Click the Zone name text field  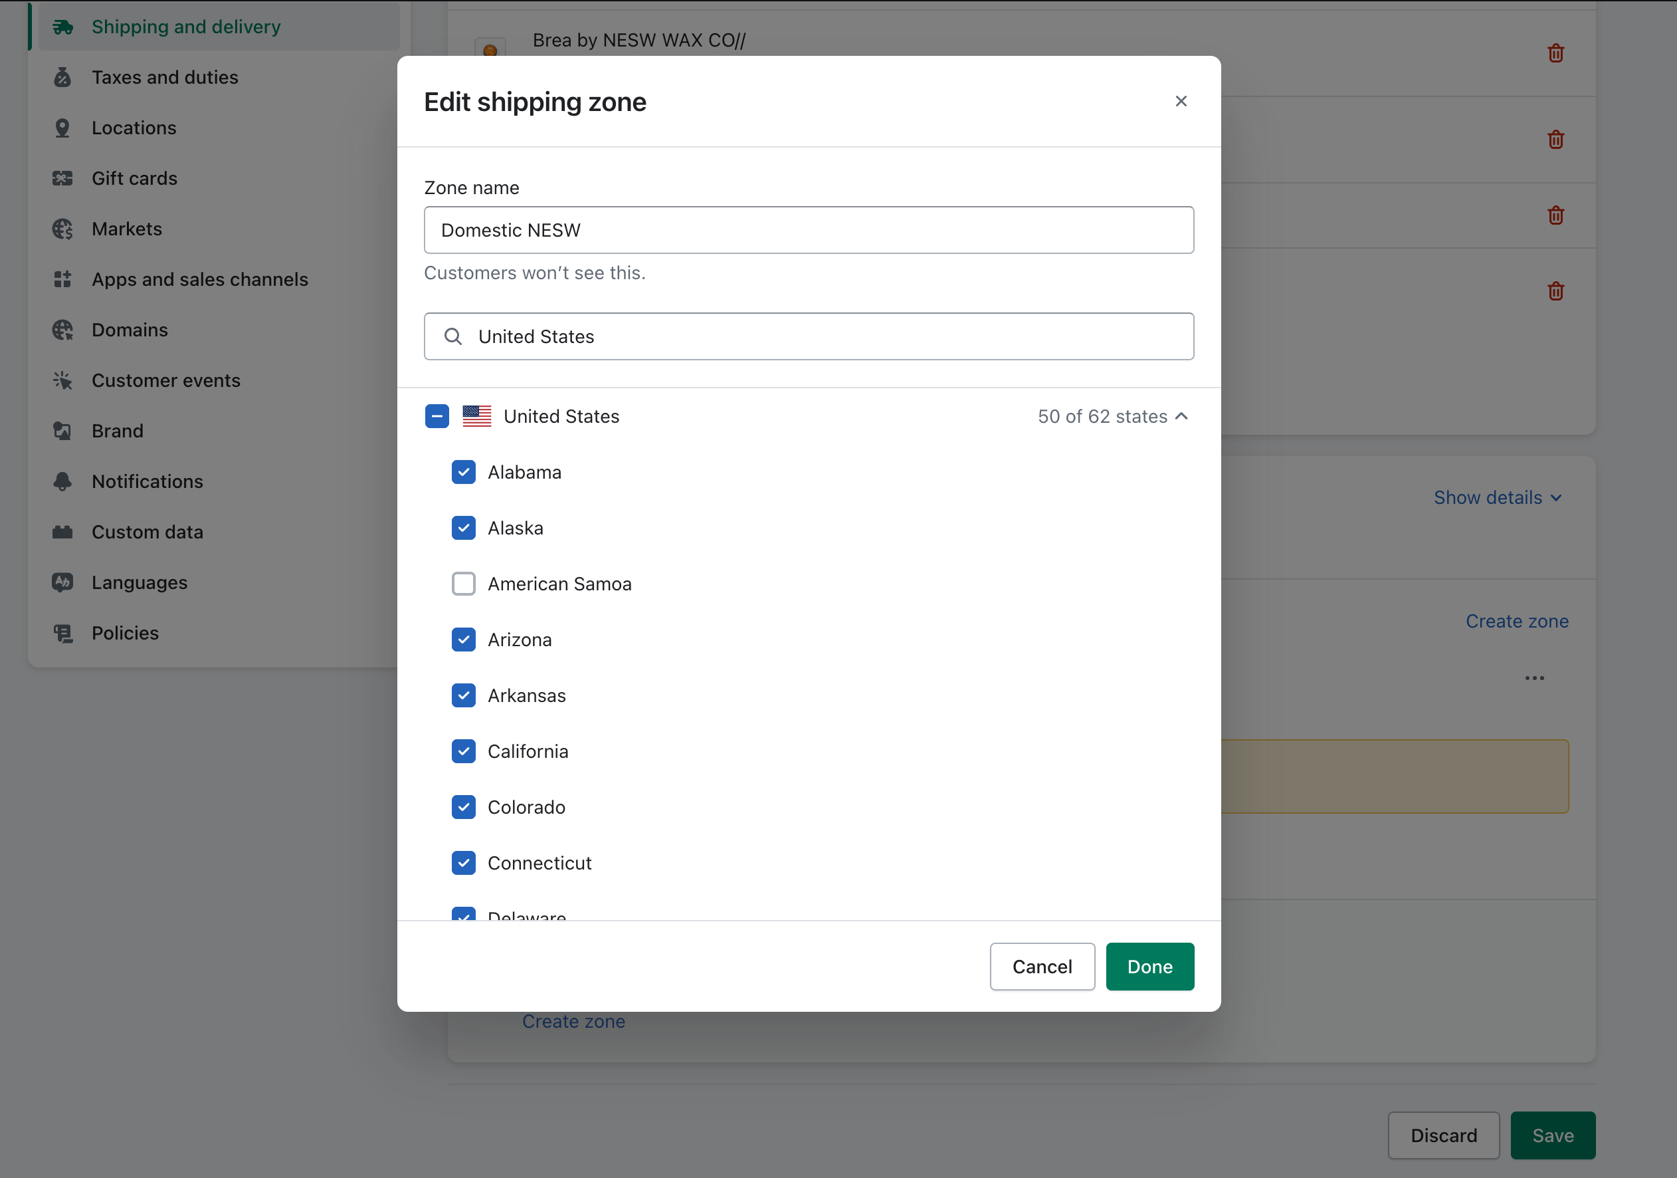tap(809, 230)
